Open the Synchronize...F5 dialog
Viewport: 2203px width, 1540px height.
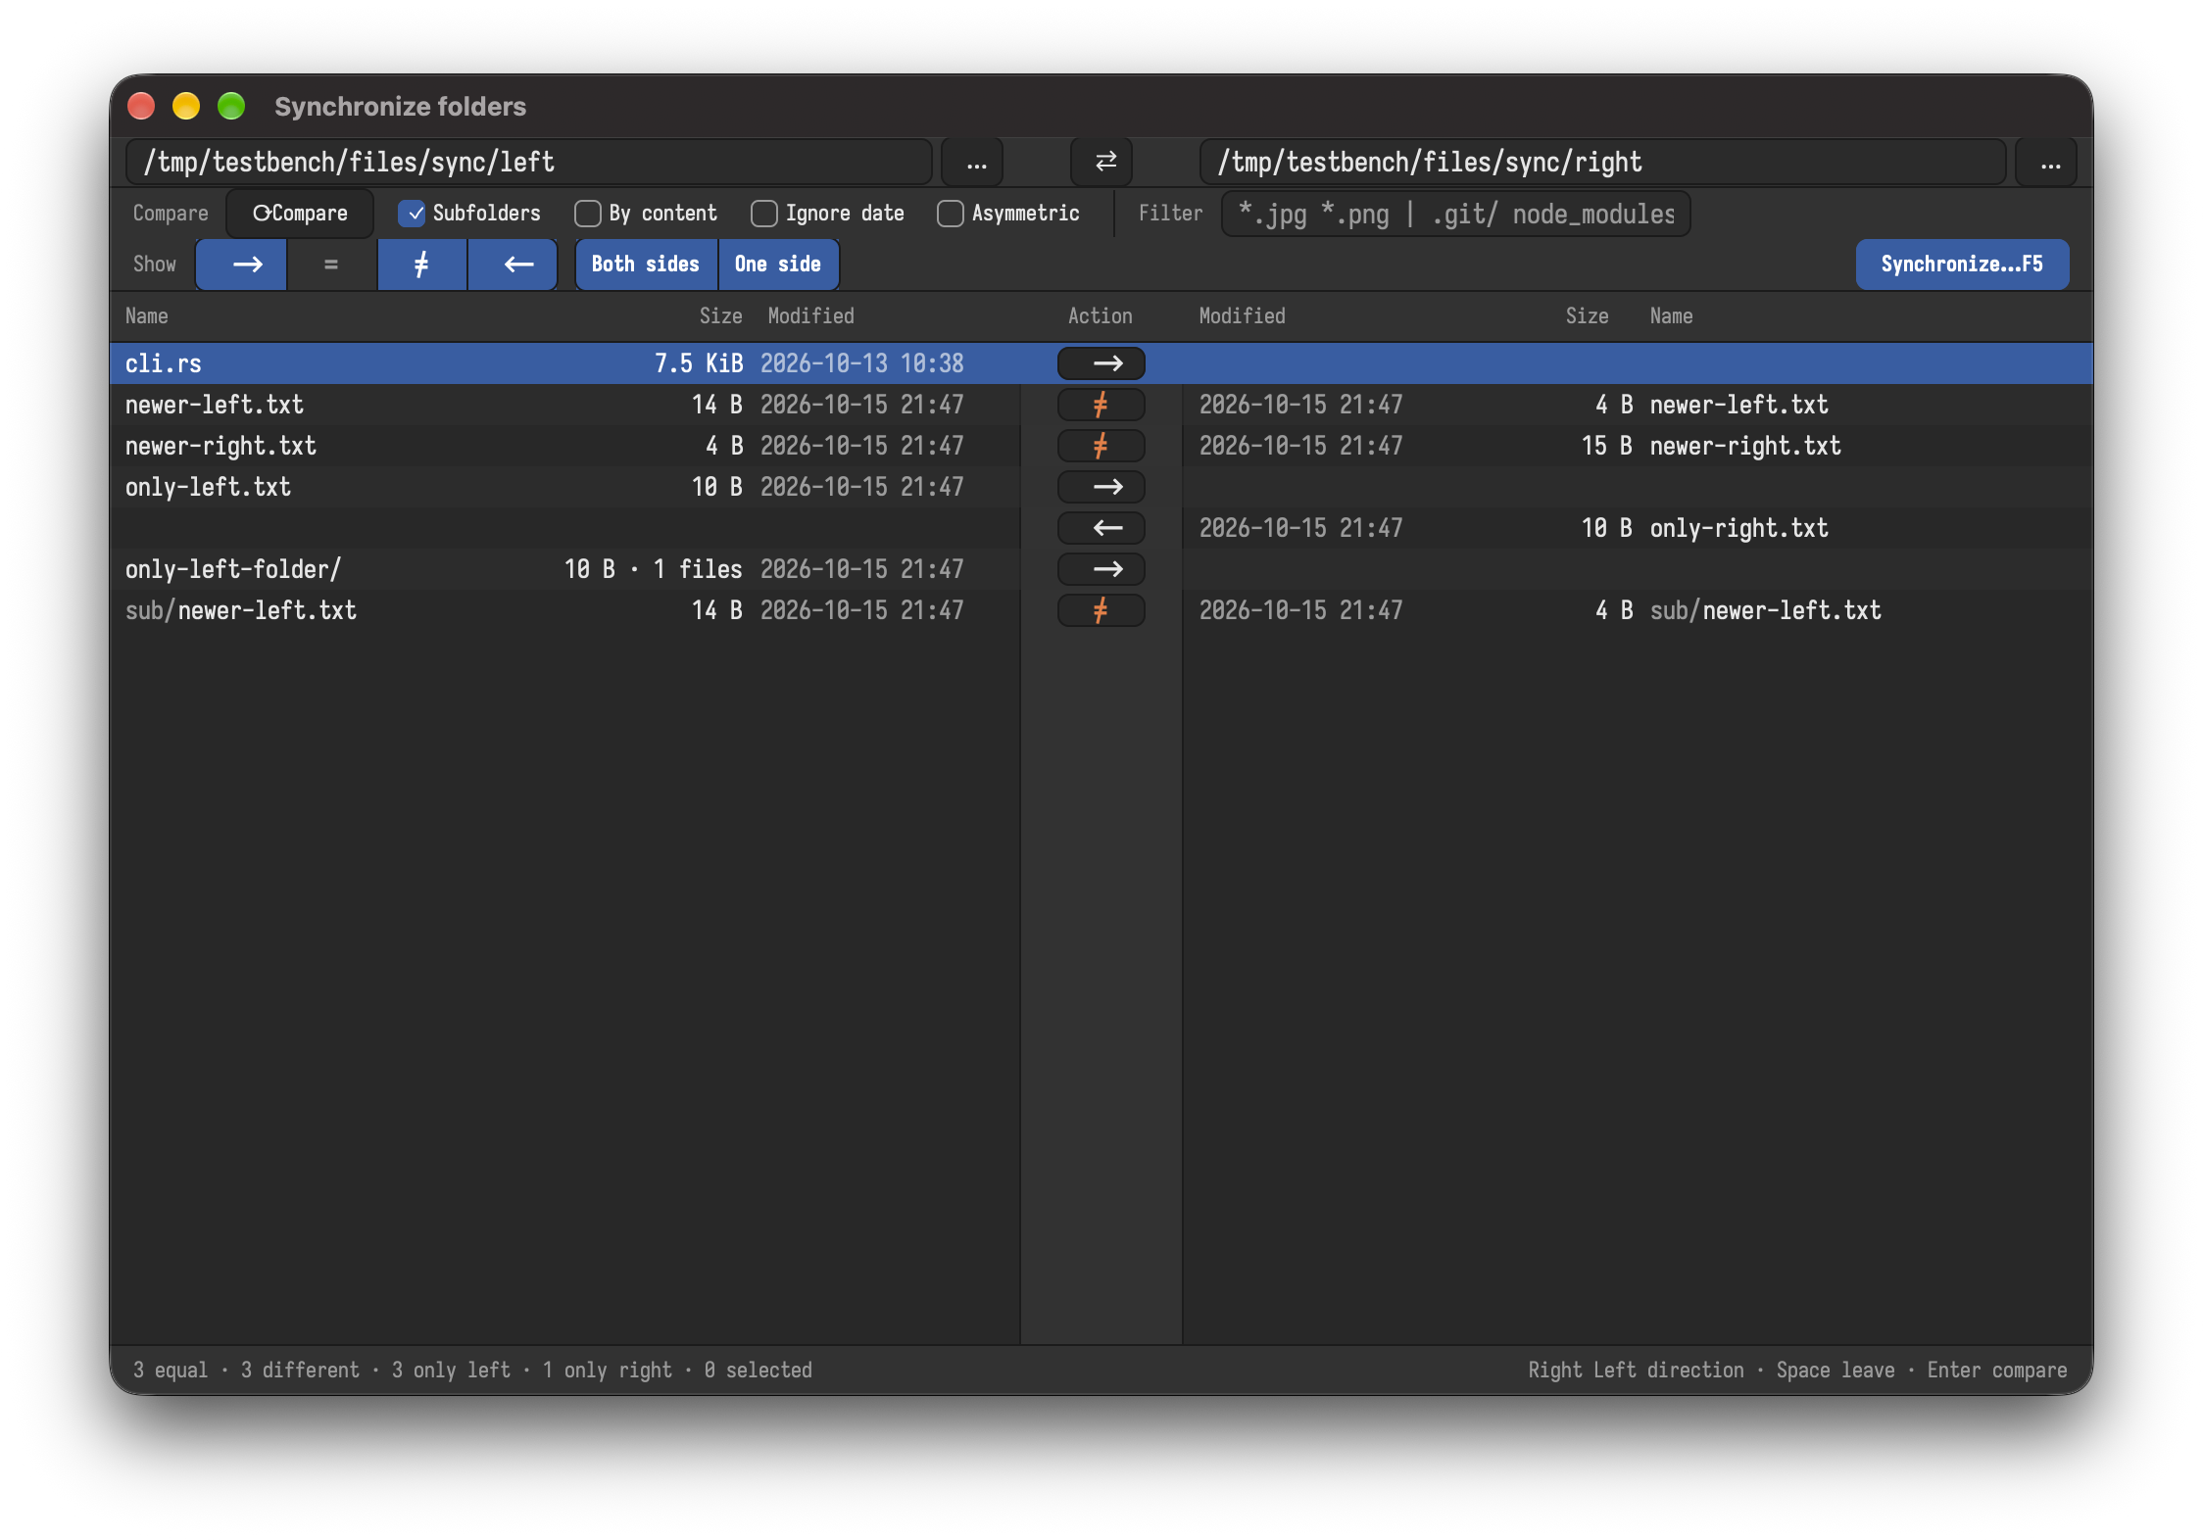pos(1962,265)
